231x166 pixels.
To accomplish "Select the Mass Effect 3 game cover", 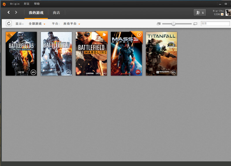I will pos(126,54).
